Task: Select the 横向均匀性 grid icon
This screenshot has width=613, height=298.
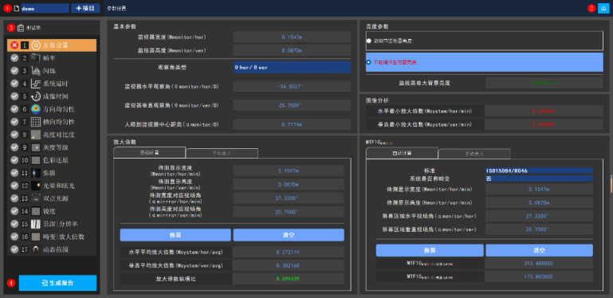Action: 36,122
